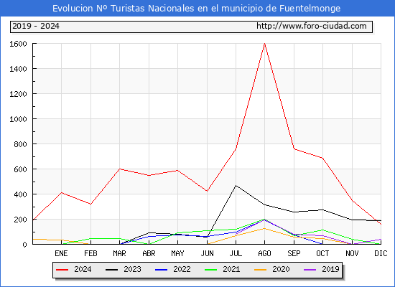Click the MAY month axis label
Screen dimensions: 395x287
(177, 253)
